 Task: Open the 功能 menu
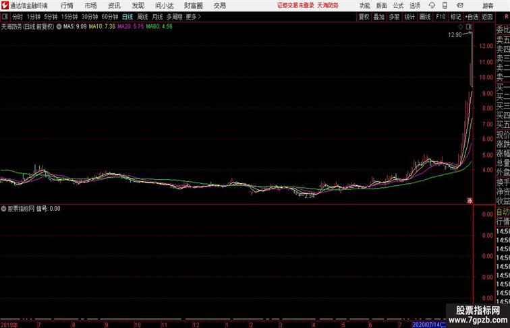tap(364, 5)
